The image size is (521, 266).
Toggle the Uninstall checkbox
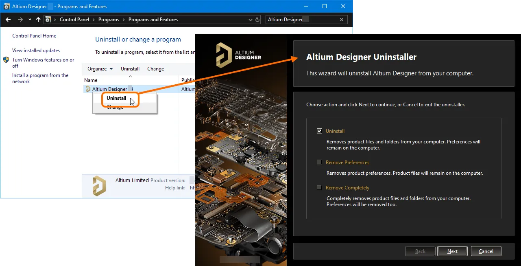click(320, 131)
